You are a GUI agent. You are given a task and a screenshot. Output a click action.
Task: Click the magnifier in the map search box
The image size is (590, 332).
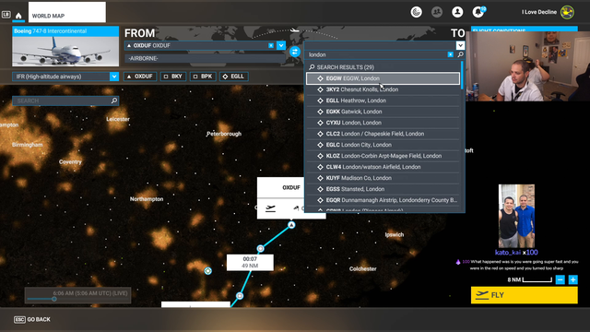tap(114, 101)
